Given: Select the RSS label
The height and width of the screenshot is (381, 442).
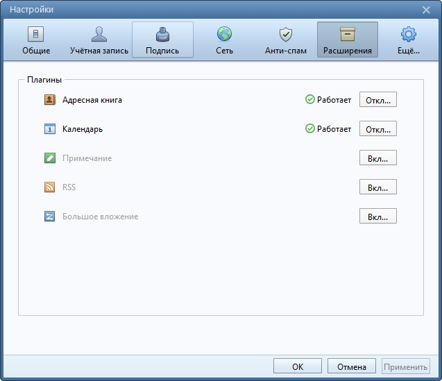Looking at the screenshot, I should click(x=69, y=187).
